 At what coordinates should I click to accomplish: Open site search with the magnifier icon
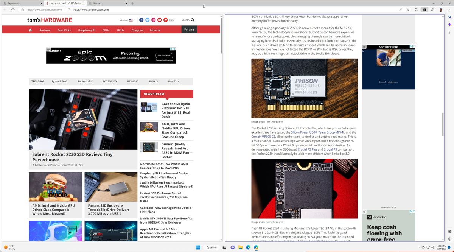[193, 20]
